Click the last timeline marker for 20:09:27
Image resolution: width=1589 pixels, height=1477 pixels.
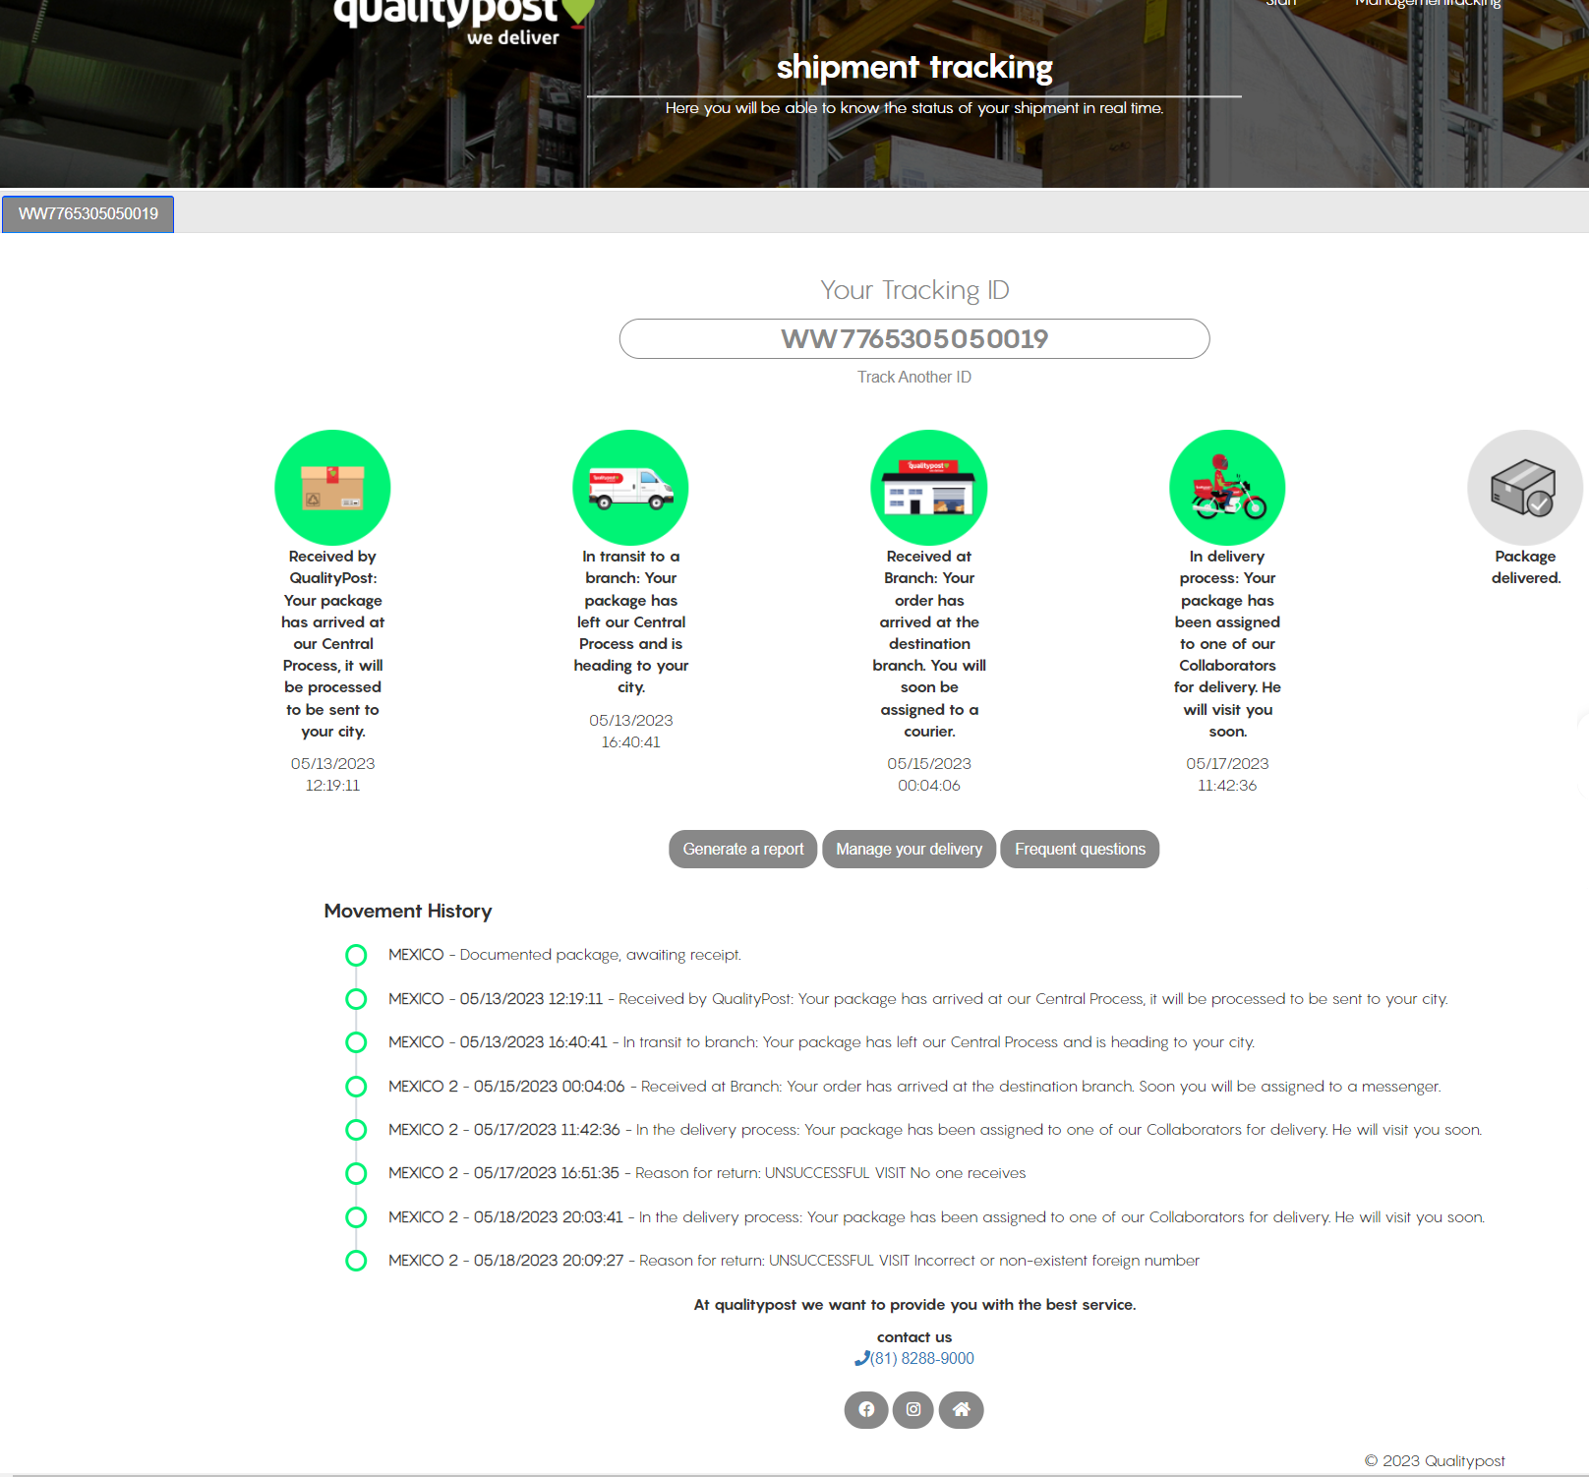(356, 1261)
